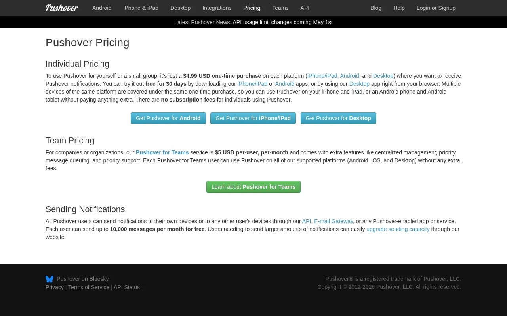Click 'Latest Pushover News:' label
The width and height of the screenshot is (507, 316).
tap(203, 22)
